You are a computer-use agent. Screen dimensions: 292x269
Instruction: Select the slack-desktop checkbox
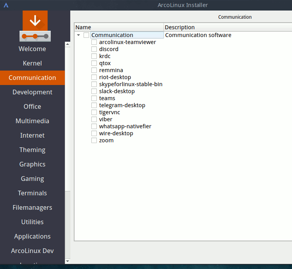pos(94,91)
